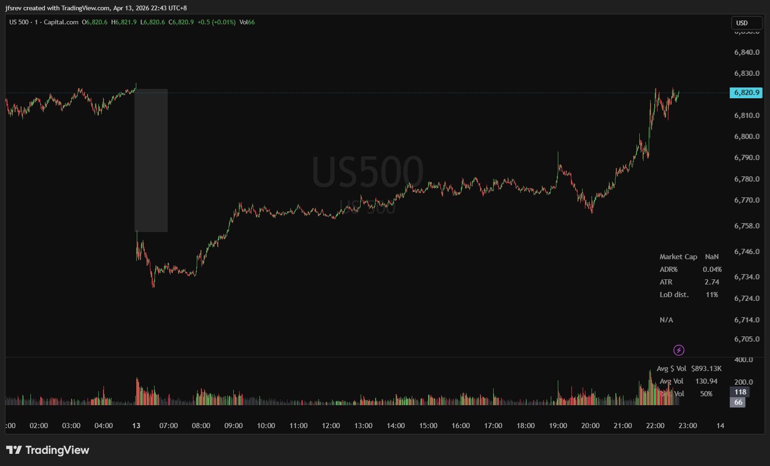Viewport: 770px width, 466px height.
Task: Click the Vol 66 legend label
Action: point(247,22)
